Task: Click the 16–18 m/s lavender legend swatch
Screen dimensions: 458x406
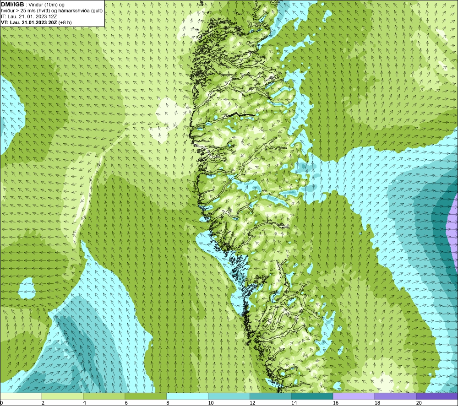Action: (354, 396)
